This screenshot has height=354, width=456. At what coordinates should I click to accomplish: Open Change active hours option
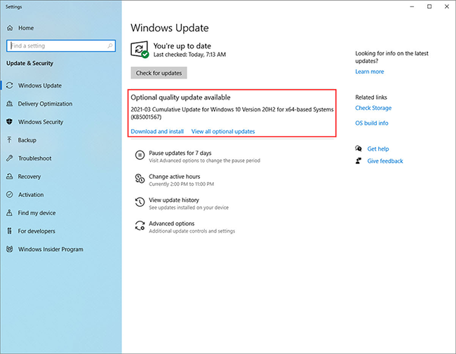pos(175,177)
